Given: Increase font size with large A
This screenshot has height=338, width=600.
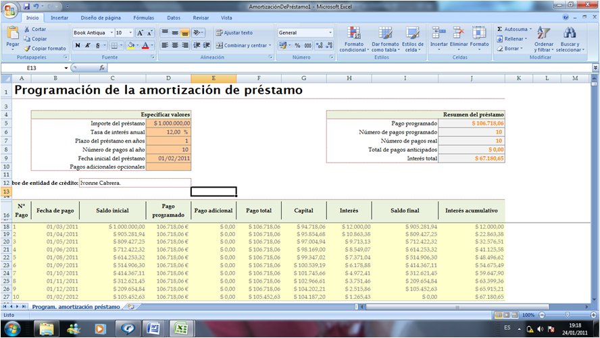Looking at the screenshot, I should coord(140,33).
